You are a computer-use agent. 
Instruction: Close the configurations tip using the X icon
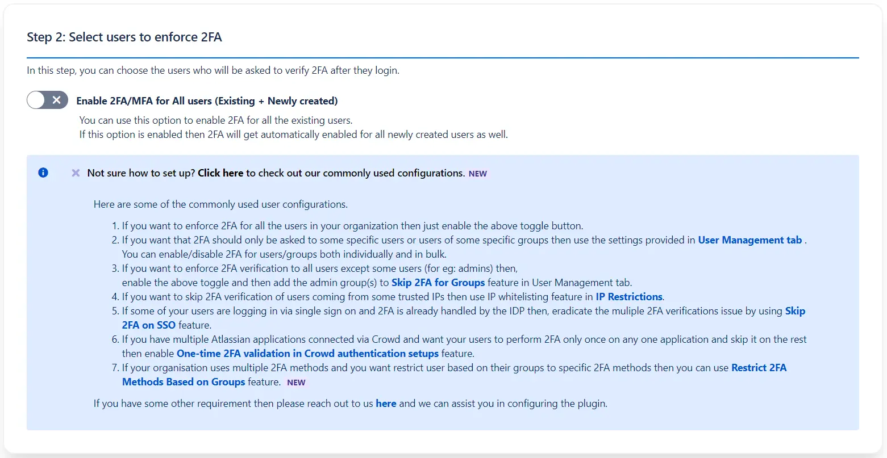[76, 173]
